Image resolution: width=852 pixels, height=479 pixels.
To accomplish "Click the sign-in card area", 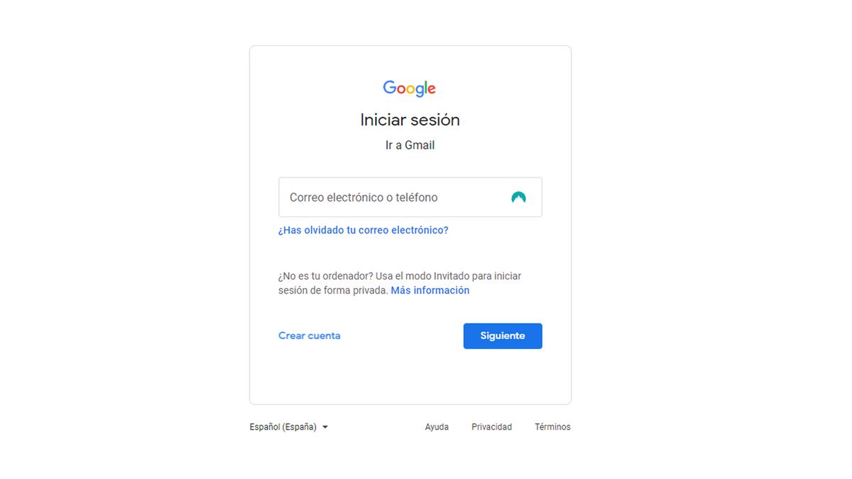I will coord(410,376).
